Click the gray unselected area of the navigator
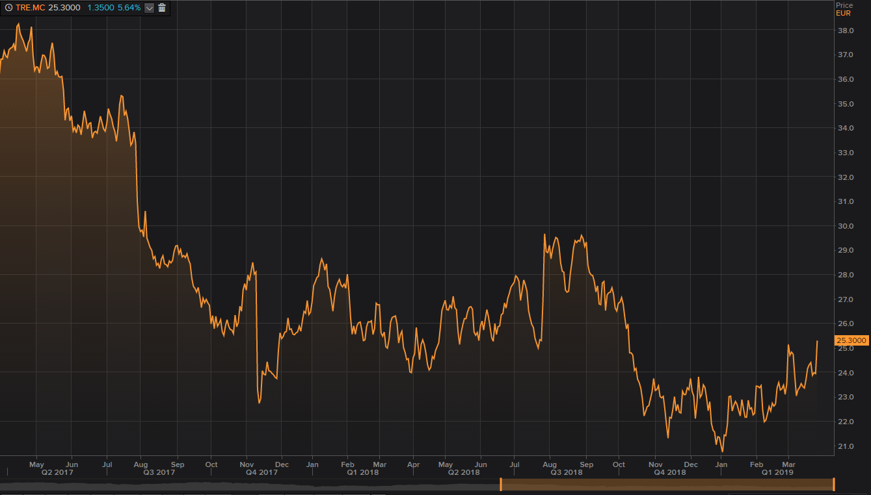Viewport: 871px width, 495px height. [x=249, y=484]
